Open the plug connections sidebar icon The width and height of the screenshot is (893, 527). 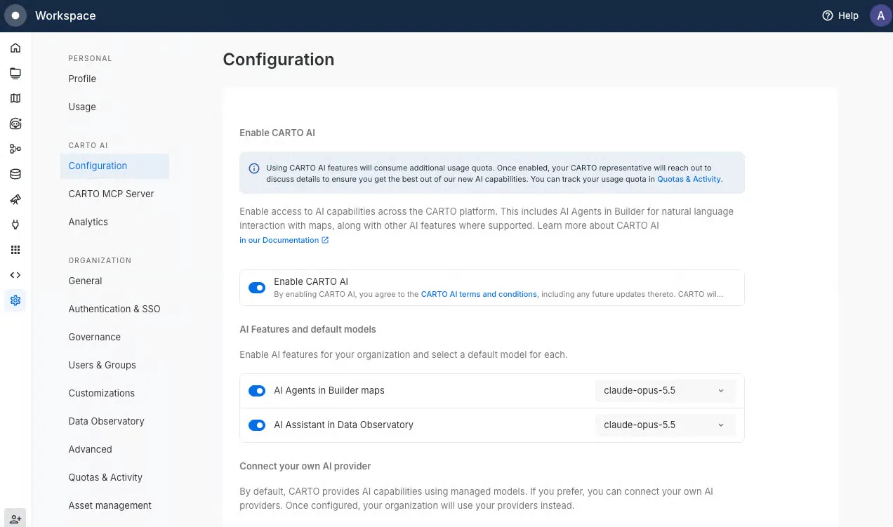(15, 225)
